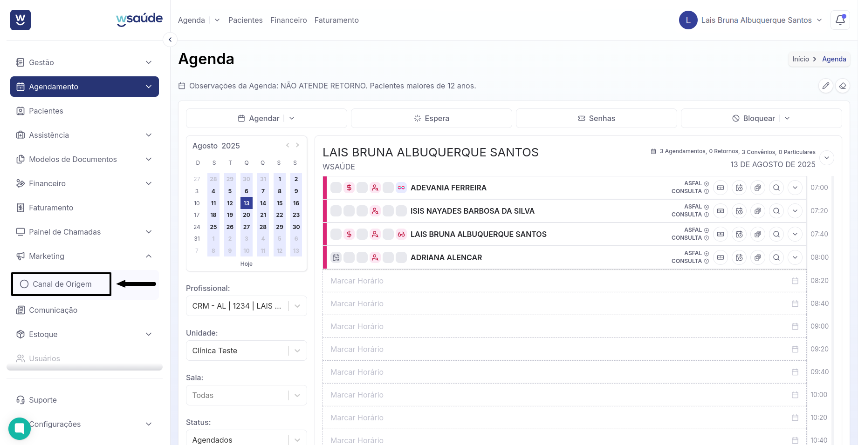Select August 13 in the calendar
This screenshot has height=445, width=858.
click(247, 203)
